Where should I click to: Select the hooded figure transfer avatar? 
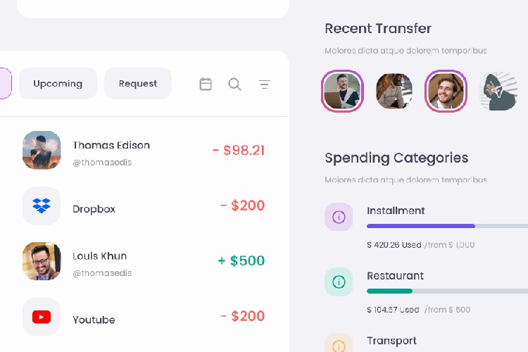(498, 91)
